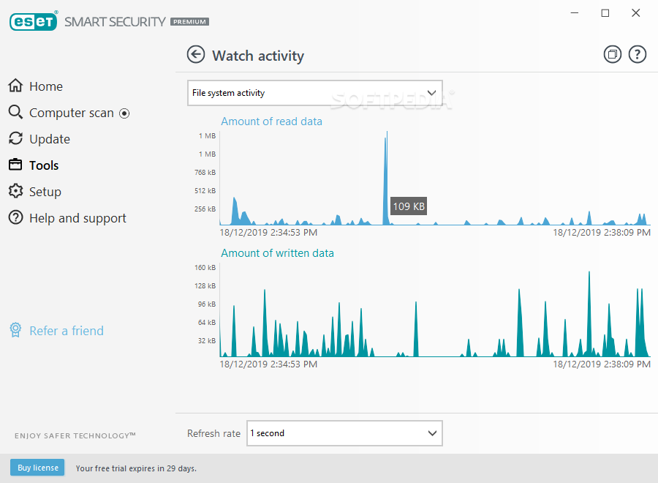Screen dimensions: 658x483
Task: Click the Amount of read data heading
Action: point(271,121)
